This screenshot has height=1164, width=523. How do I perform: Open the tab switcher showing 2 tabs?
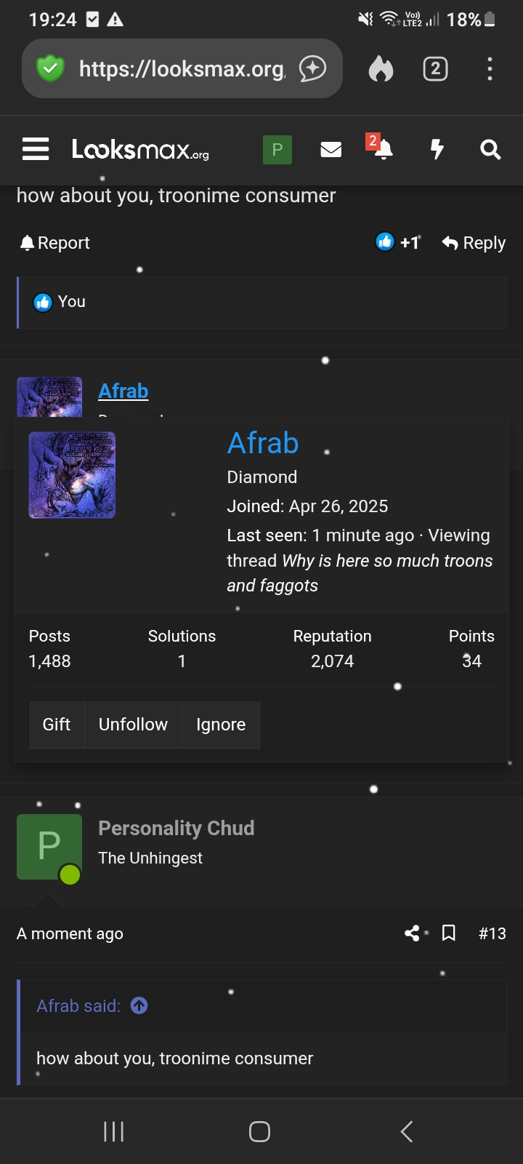tap(435, 68)
